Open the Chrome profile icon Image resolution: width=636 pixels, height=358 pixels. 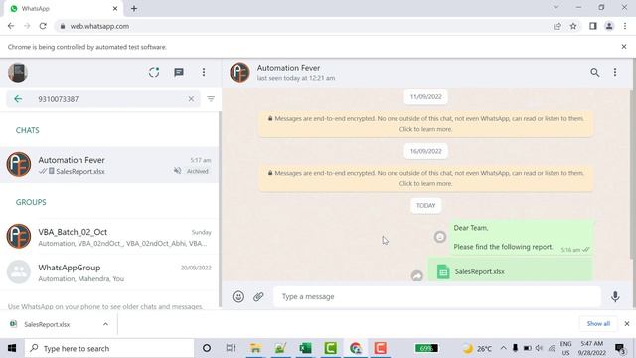pyautogui.click(x=609, y=26)
